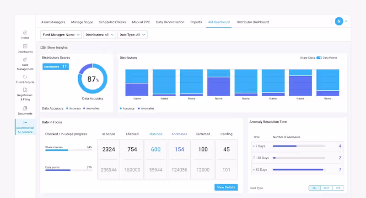Select Dissemination & Lookback sidebar icon

coord(25,122)
